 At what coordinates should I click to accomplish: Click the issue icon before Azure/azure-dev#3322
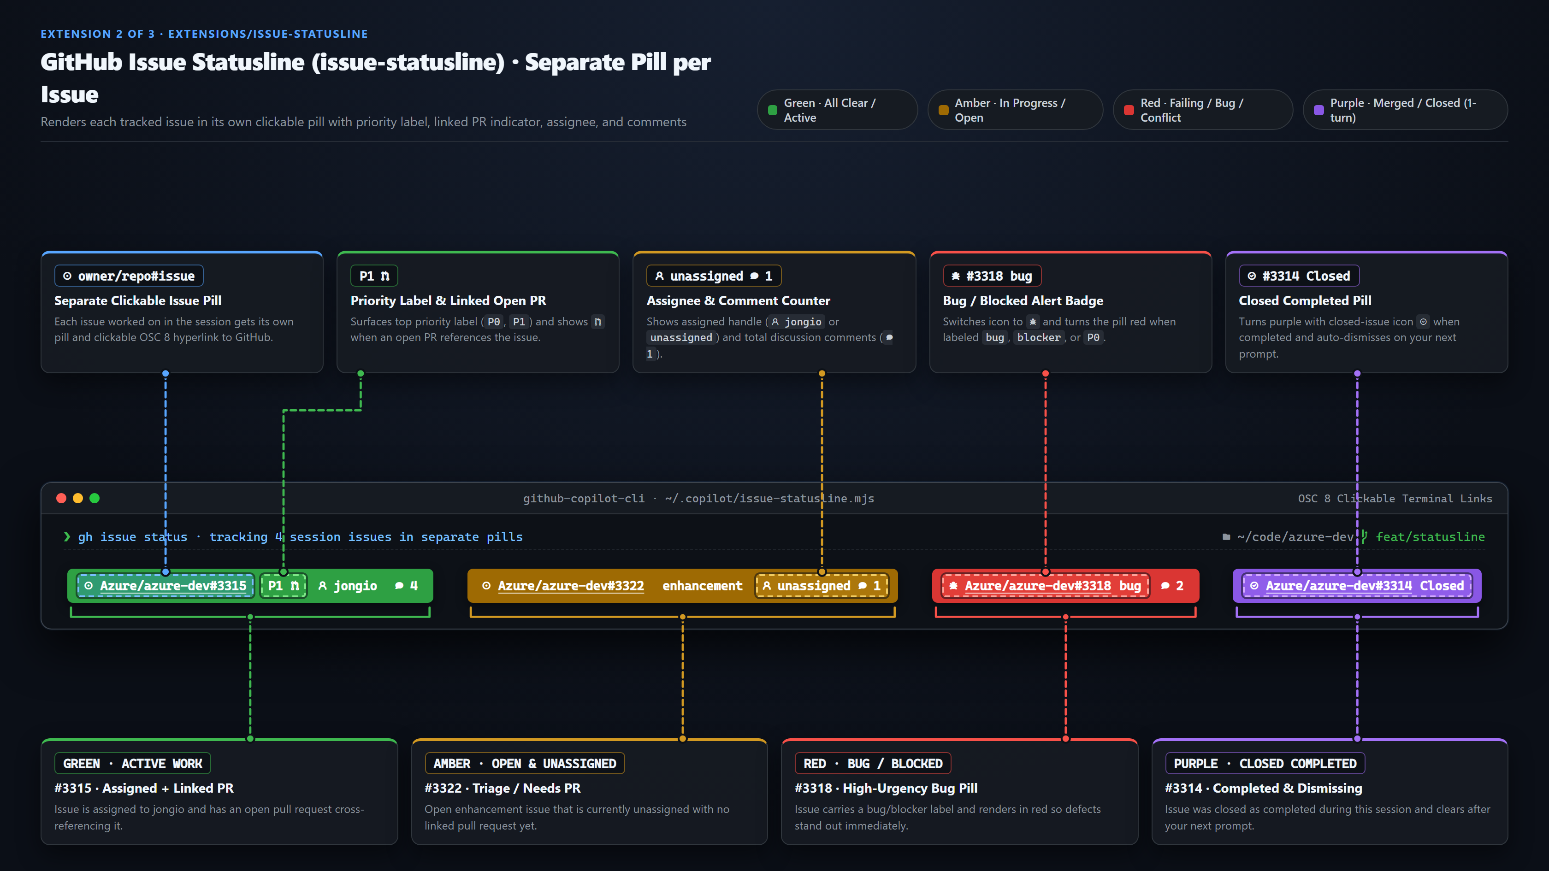tap(486, 585)
